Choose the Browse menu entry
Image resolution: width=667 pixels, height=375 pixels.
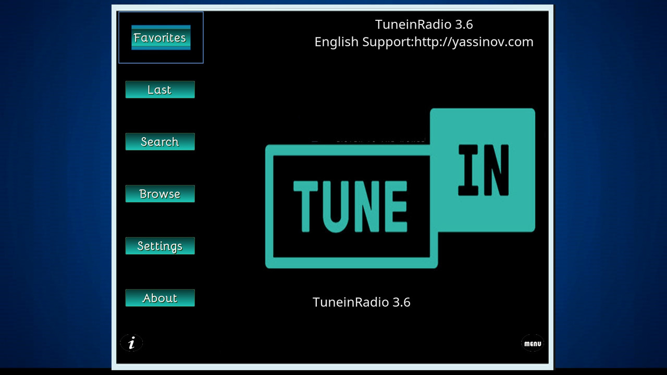pyautogui.click(x=160, y=194)
